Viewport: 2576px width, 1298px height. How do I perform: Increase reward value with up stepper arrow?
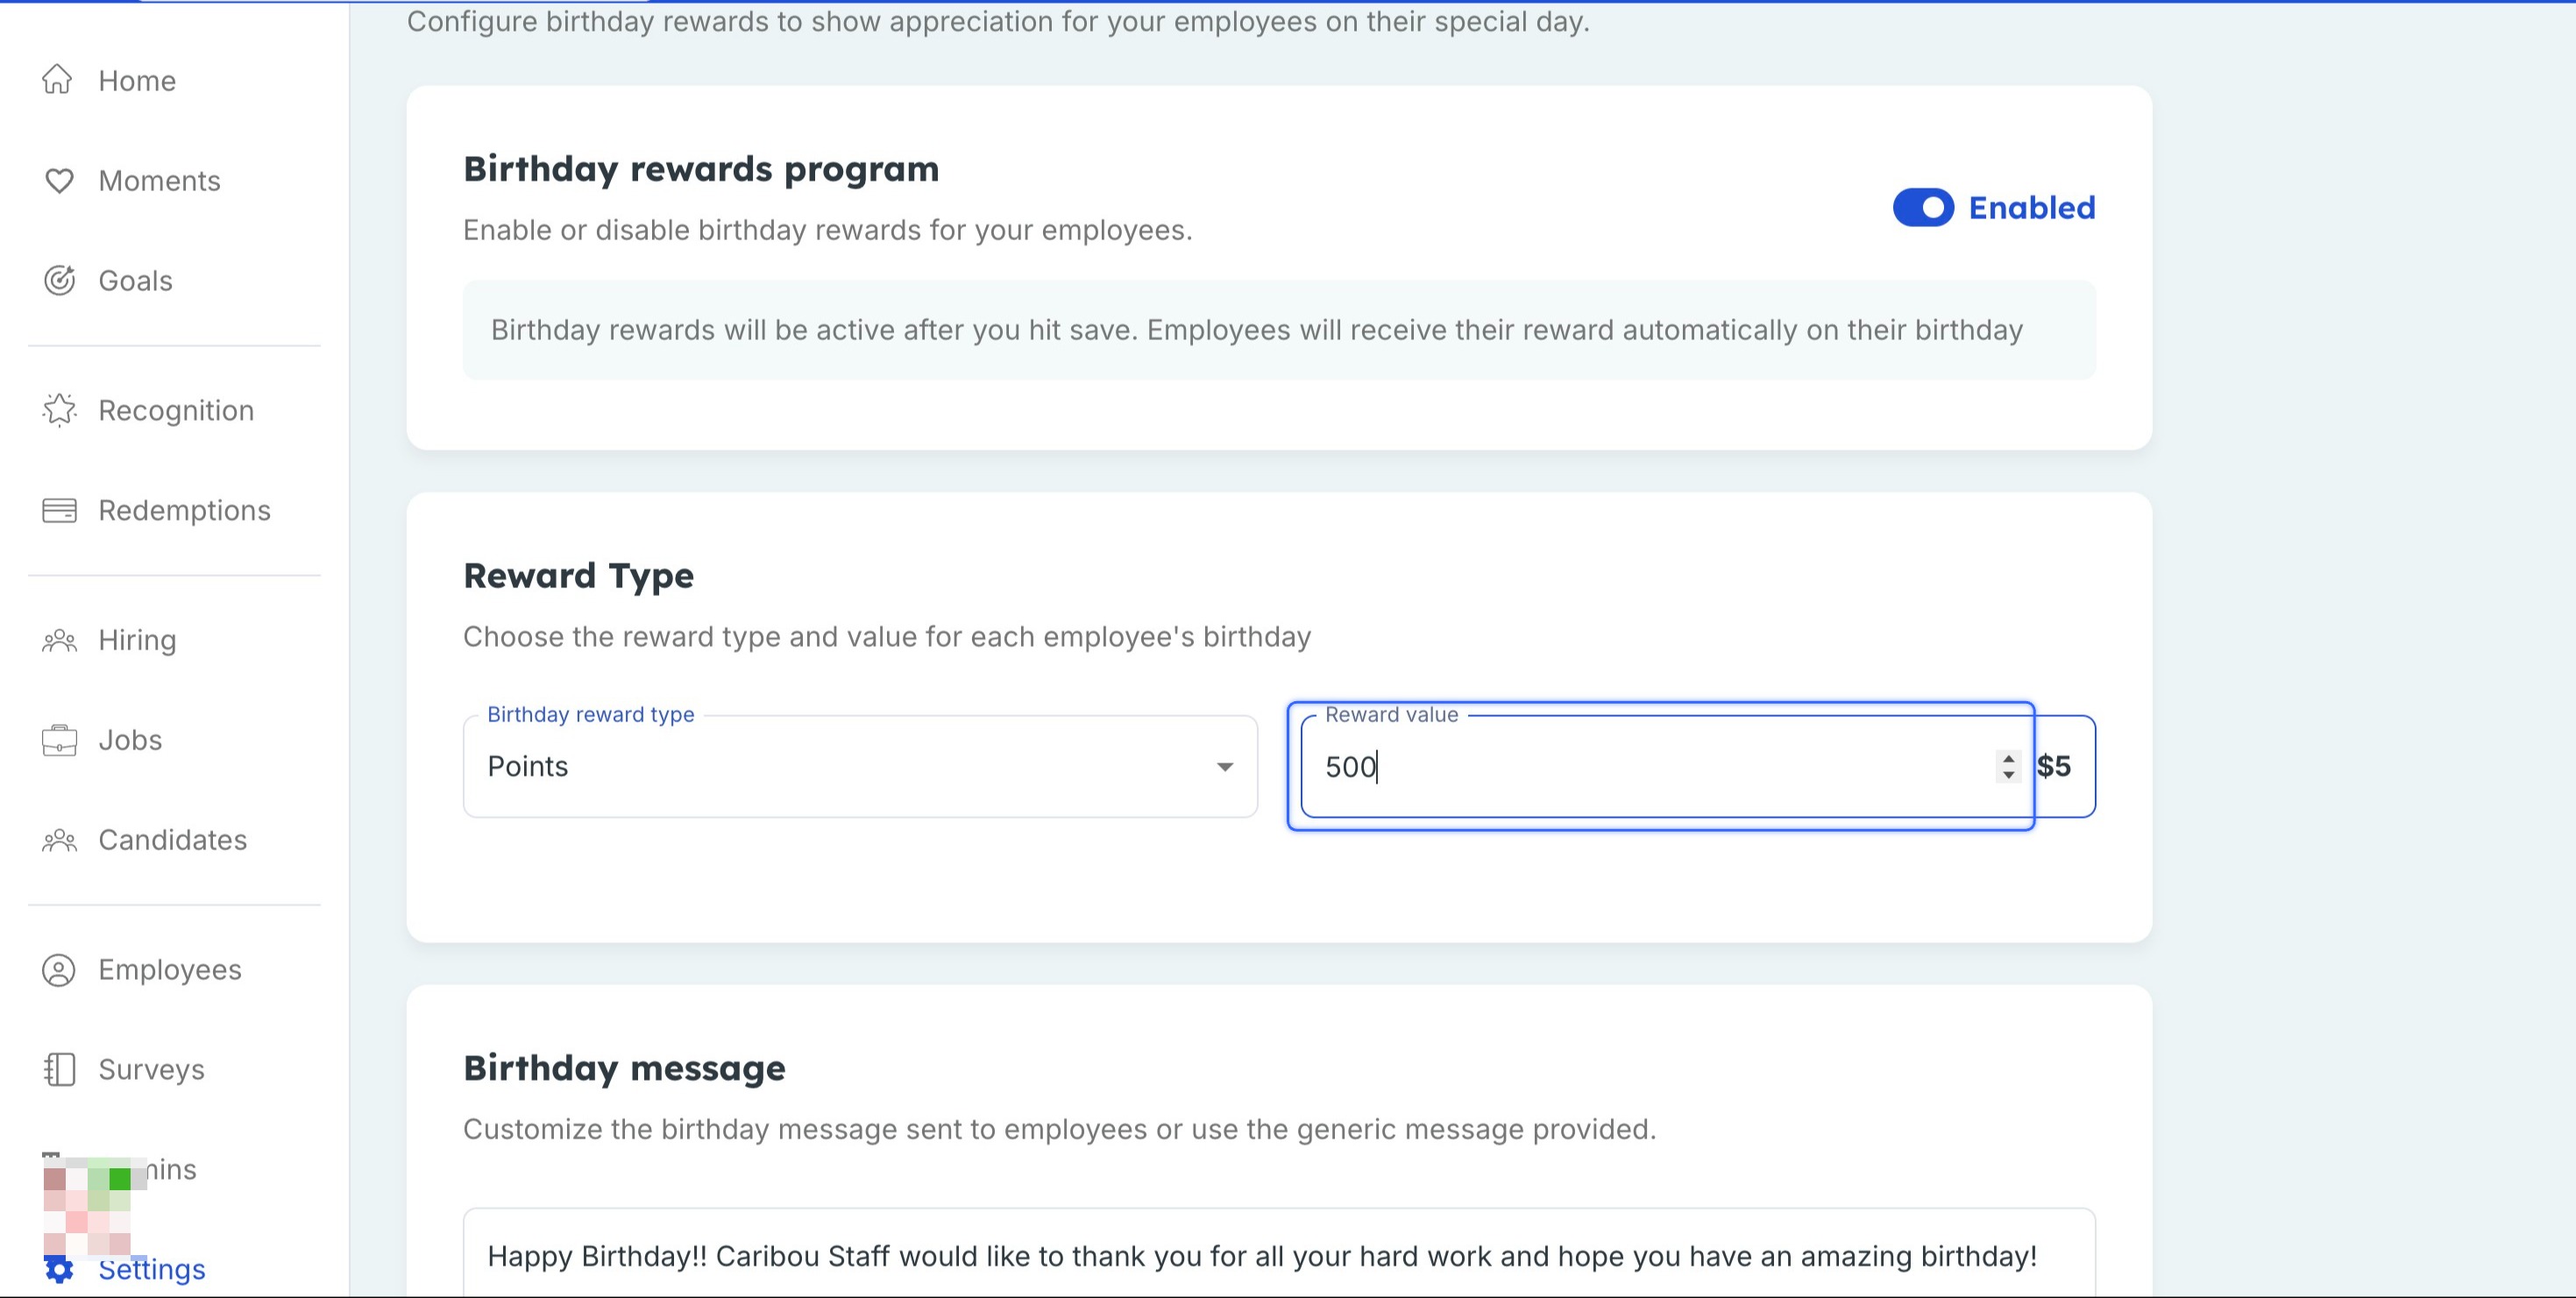coord(2008,758)
